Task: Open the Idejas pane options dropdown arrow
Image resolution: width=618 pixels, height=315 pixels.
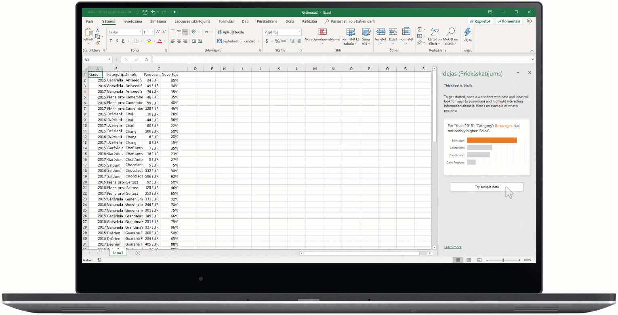Action: tap(518, 73)
